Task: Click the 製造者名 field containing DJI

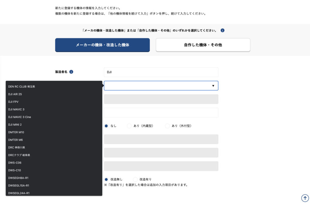Action: [161, 72]
